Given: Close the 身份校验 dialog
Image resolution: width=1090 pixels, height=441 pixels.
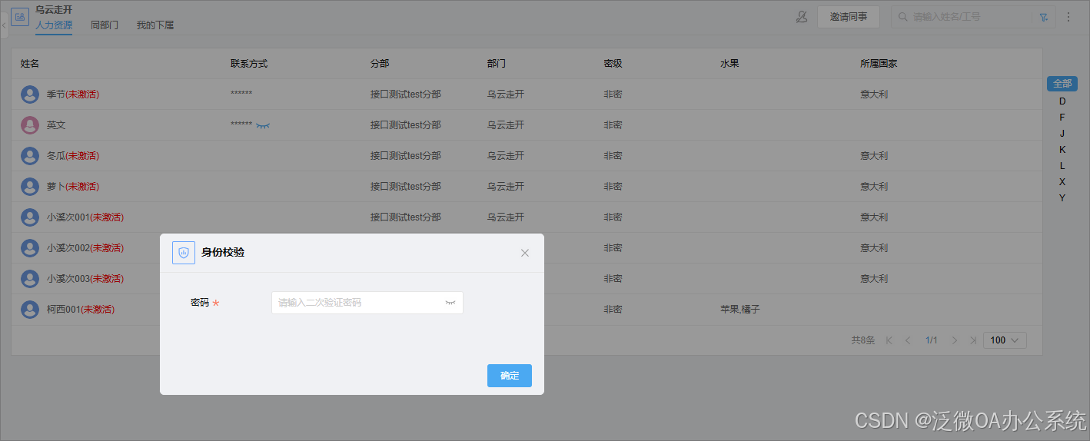Looking at the screenshot, I should (x=525, y=253).
